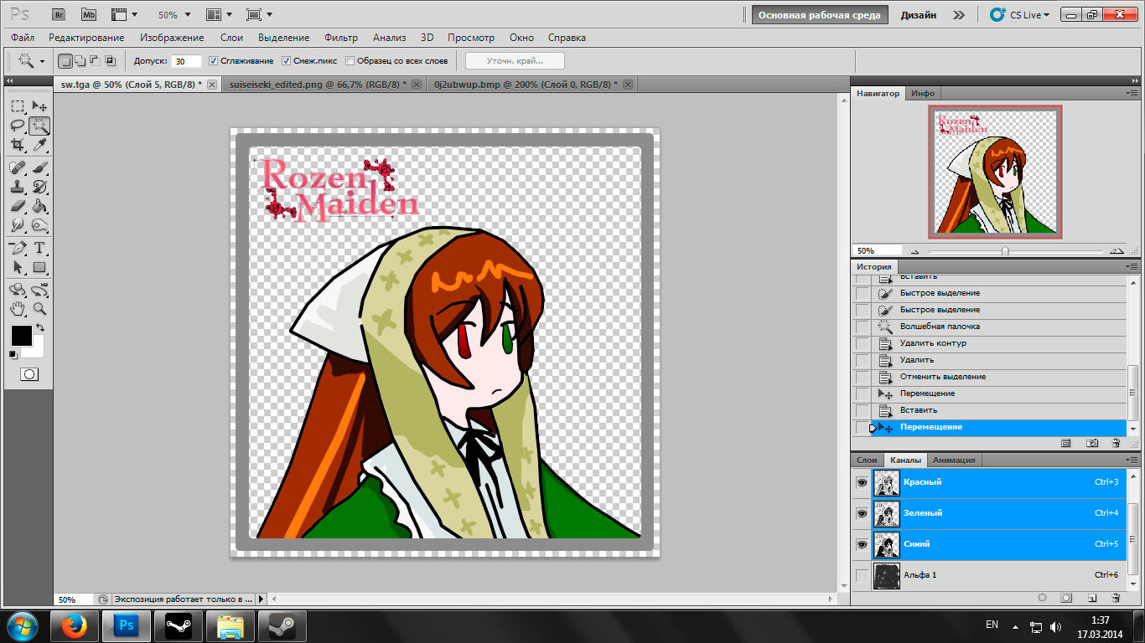Select the Horizontal Type tool
Screen dimensions: 1145x643
(39, 249)
